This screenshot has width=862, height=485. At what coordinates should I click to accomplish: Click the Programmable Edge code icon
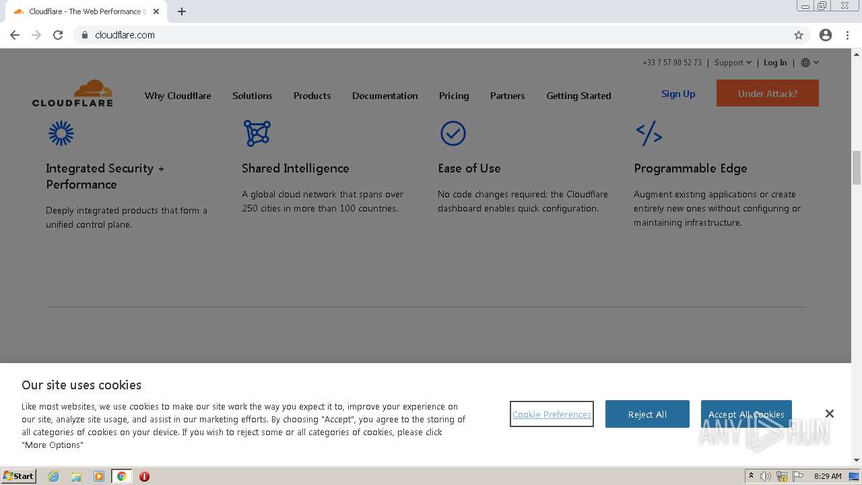649,133
